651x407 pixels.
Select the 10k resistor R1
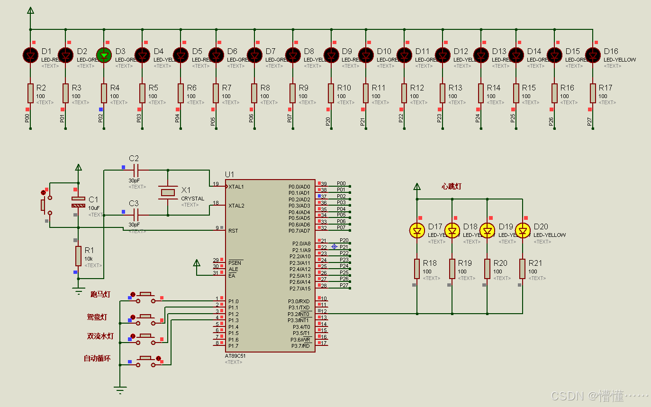coord(78,256)
